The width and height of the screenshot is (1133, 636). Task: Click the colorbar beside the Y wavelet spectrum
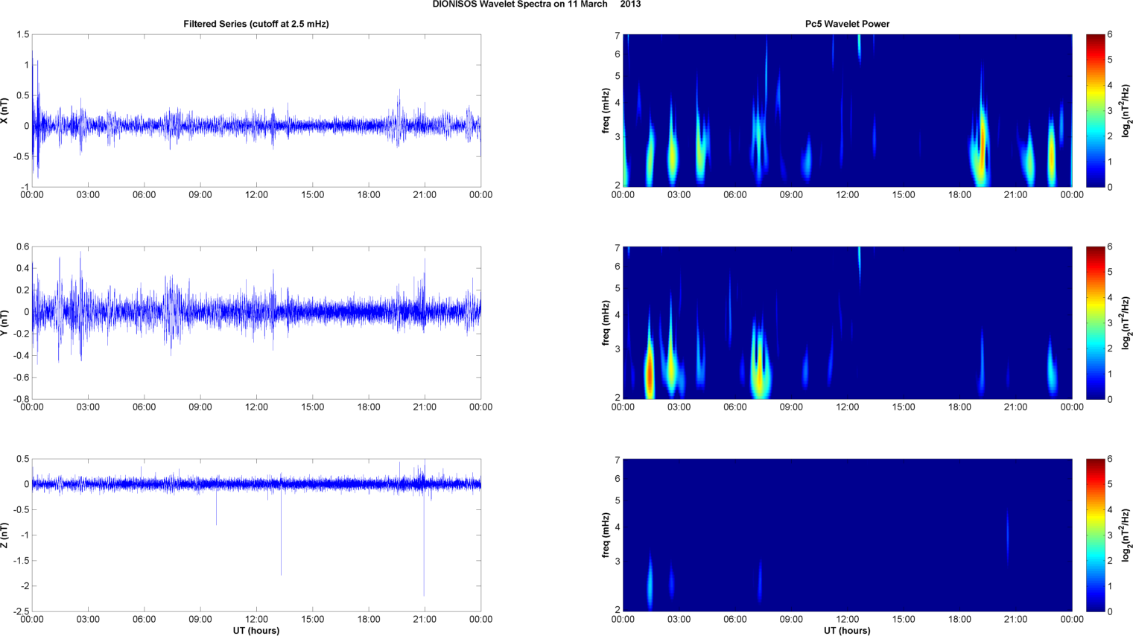1095,323
